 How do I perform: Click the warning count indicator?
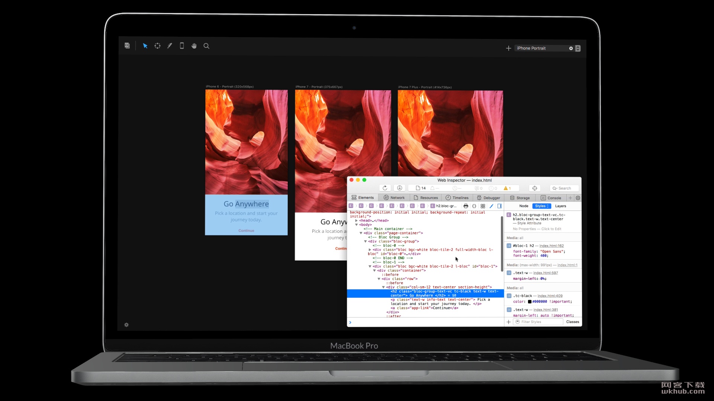507,188
